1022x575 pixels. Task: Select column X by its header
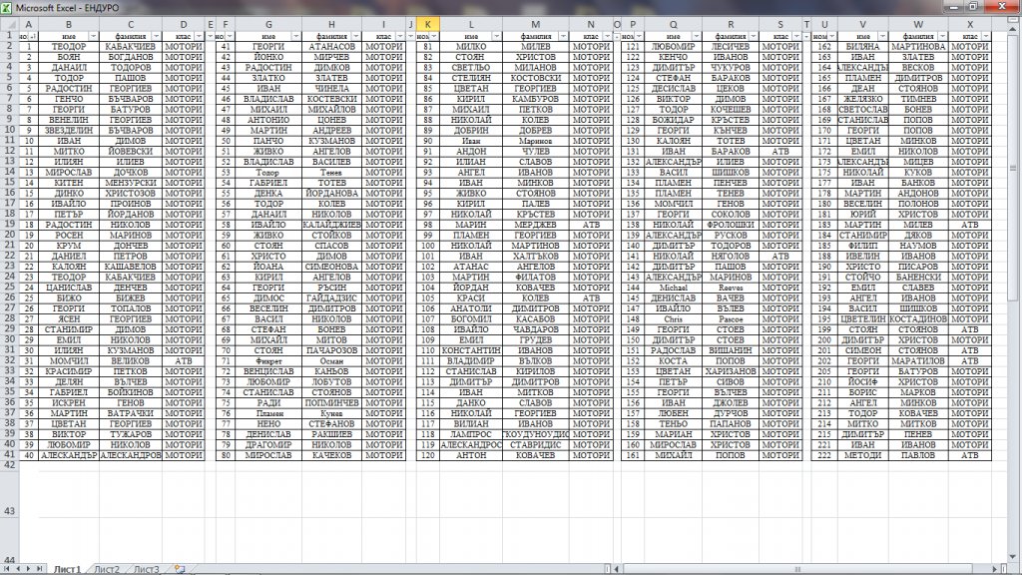[x=970, y=24]
